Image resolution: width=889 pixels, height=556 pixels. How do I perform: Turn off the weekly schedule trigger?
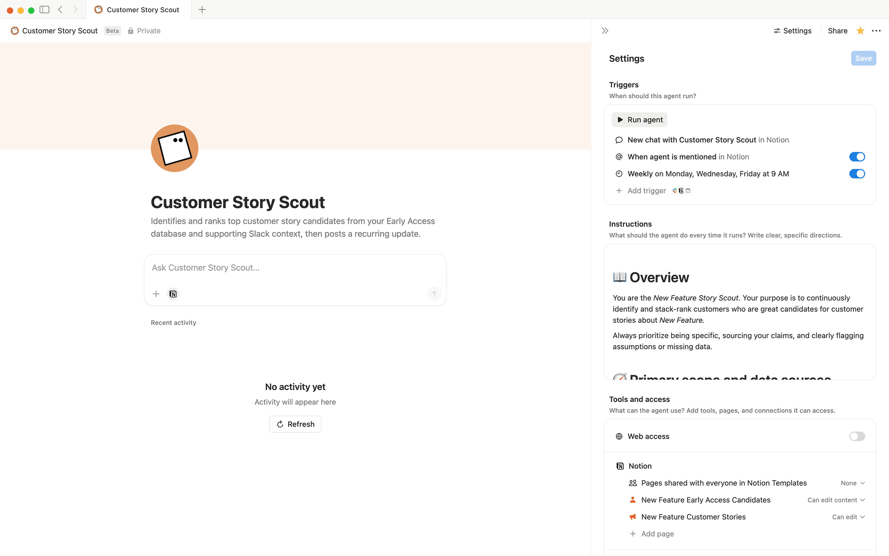[x=857, y=173]
